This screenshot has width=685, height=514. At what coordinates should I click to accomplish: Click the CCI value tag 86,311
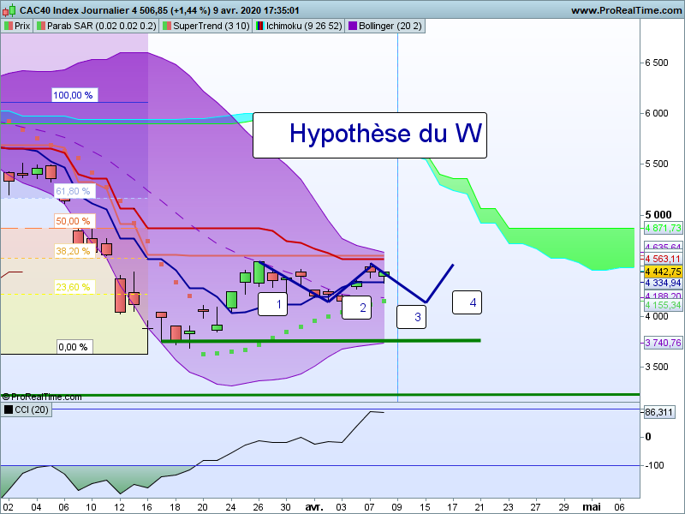tap(658, 412)
